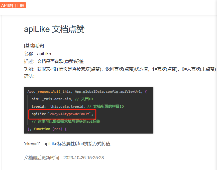This screenshot has width=217, height=170.
Task: Click apiLike:`ekey=1&type=default` code line
Action: (62, 114)
